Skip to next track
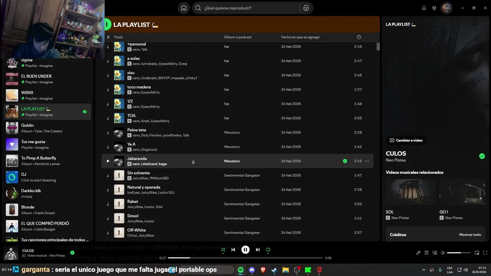 click(258, 250)
